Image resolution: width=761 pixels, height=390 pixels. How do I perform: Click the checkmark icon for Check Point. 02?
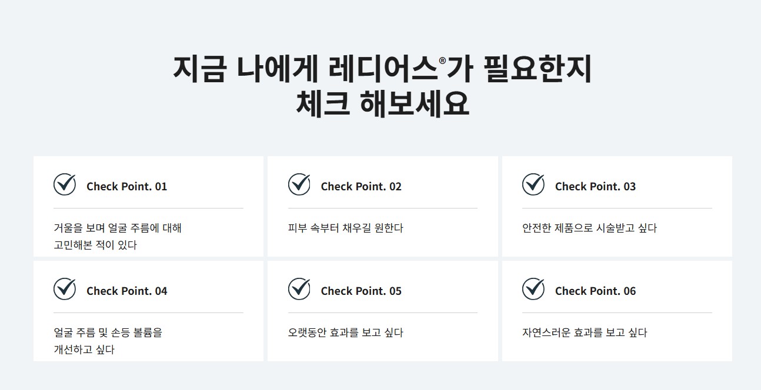tap(299, 184)
